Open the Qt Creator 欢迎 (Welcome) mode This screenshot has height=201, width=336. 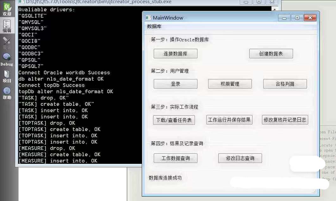[7, 9]
